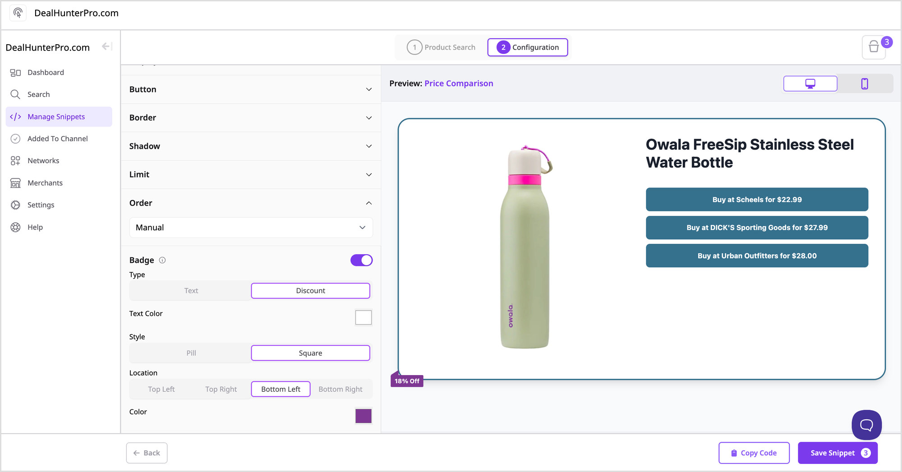
Task: Click the Badge info icon
Action: (x=162, y=260)
